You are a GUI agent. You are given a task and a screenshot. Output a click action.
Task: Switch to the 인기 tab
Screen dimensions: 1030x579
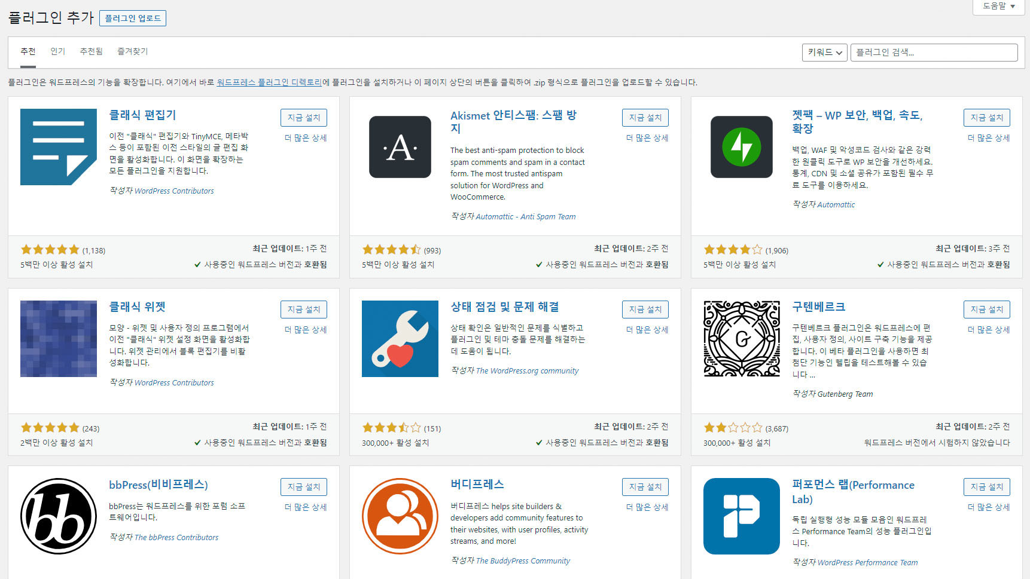coord(57,51)
